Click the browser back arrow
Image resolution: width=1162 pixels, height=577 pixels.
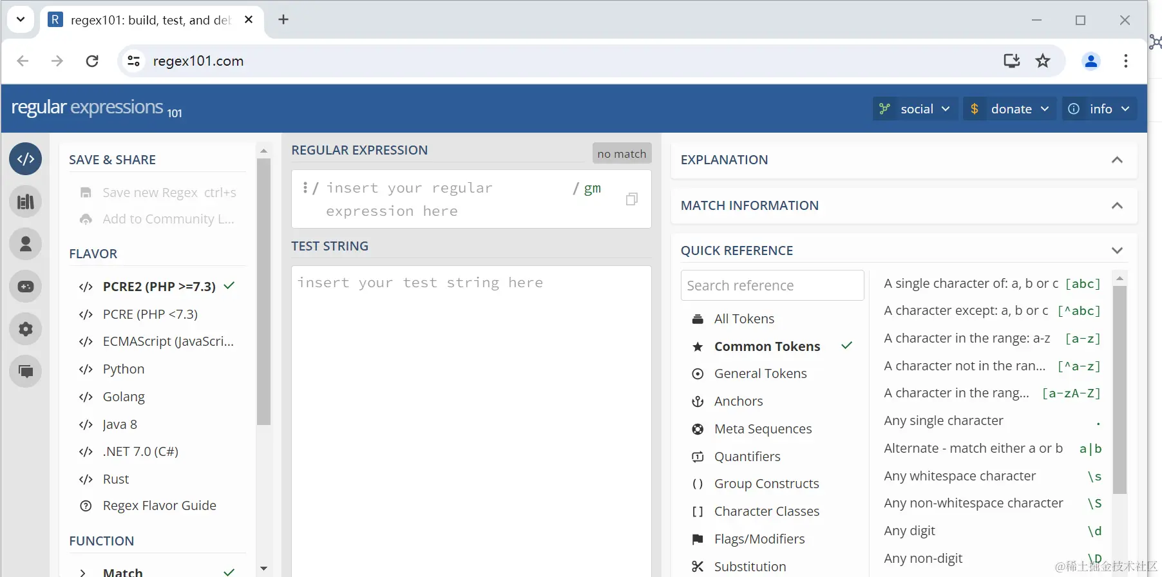[x=23, y=61]
